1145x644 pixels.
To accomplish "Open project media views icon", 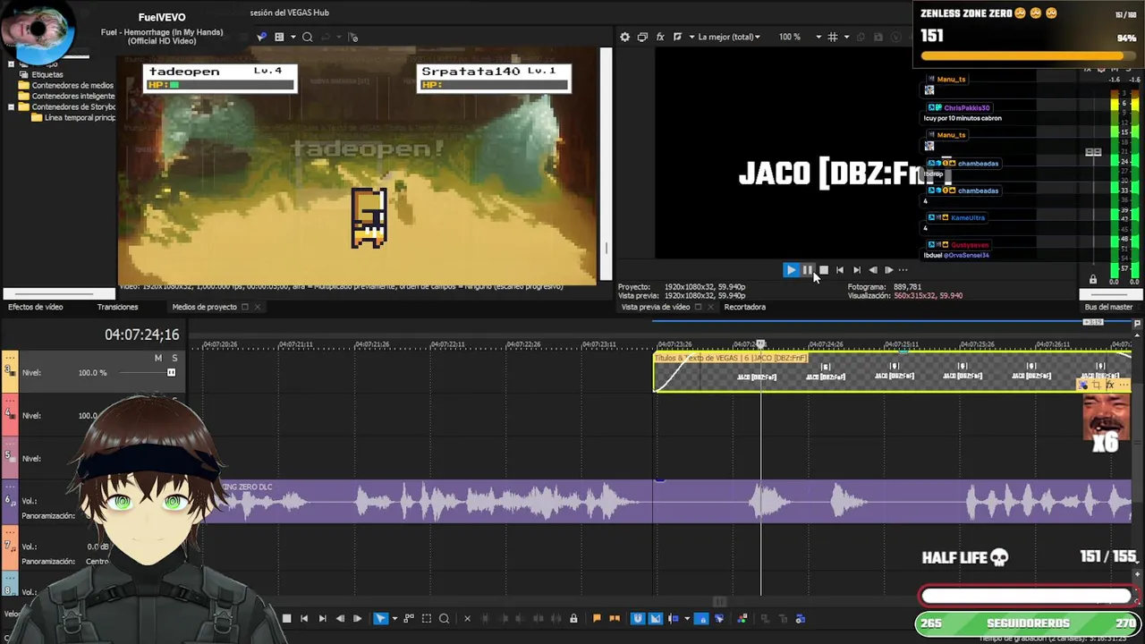I will click(x=279, y=37).
